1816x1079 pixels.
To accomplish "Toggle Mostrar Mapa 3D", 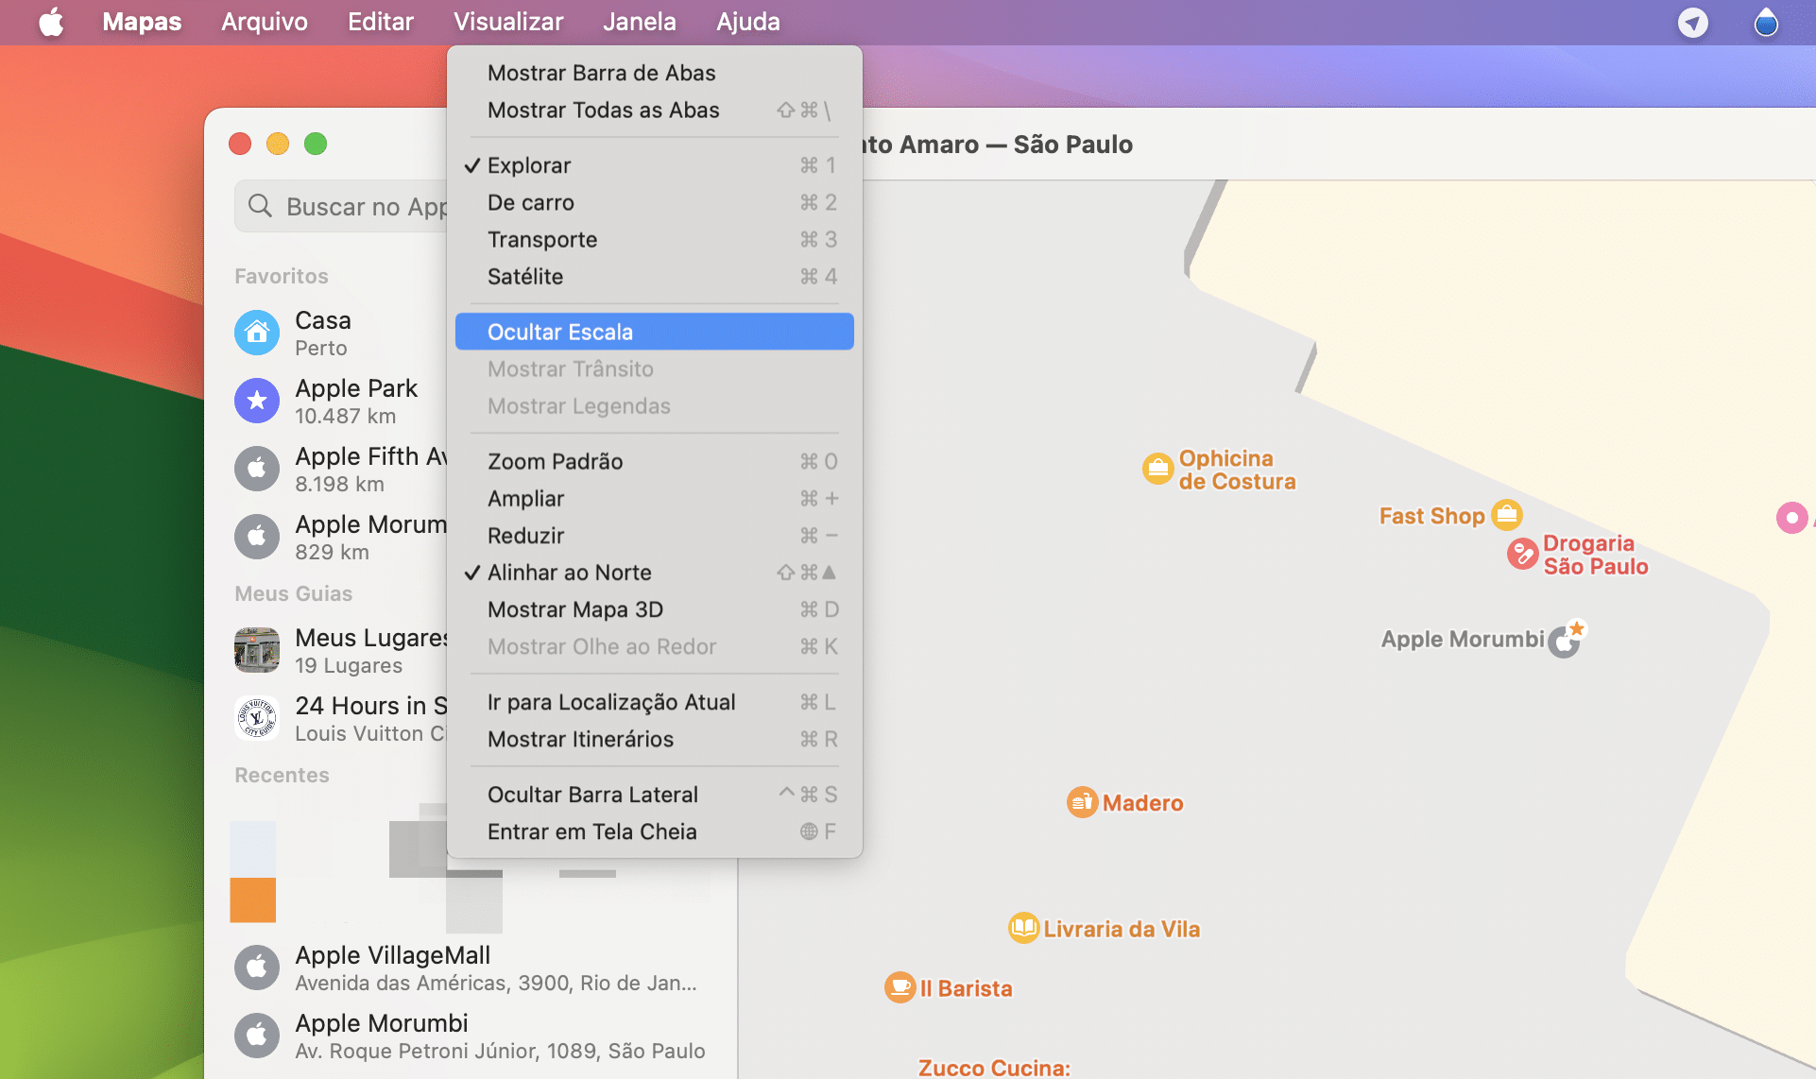I will [x=654, y=609].
